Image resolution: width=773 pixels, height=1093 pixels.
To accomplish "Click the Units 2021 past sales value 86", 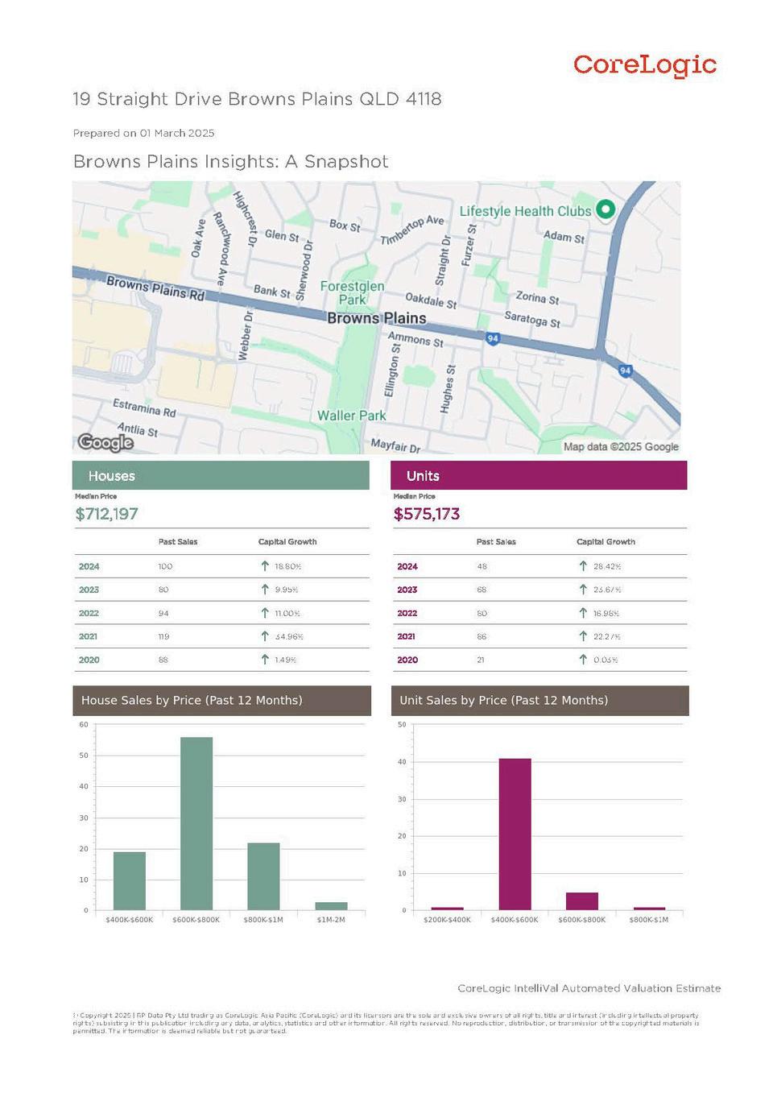I will [482, 636].
